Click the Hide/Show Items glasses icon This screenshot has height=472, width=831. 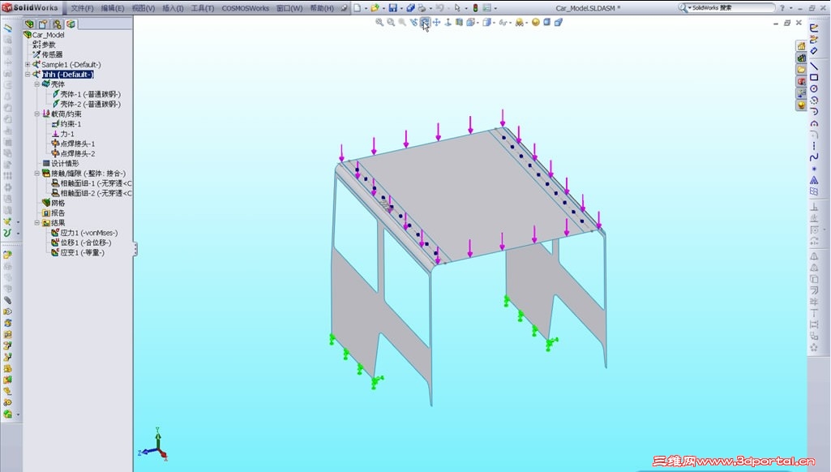(x=503, y=22)
